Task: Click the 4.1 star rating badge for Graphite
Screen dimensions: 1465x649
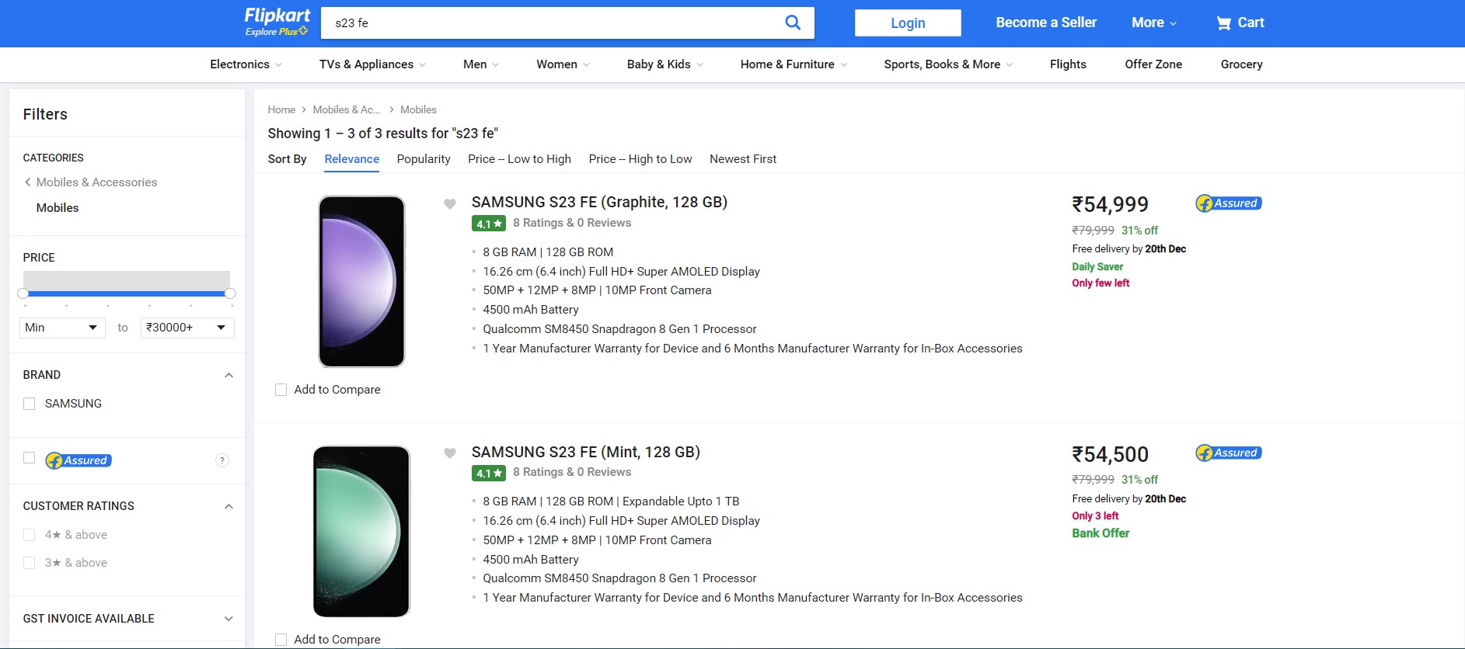Action: pos(489,224)
